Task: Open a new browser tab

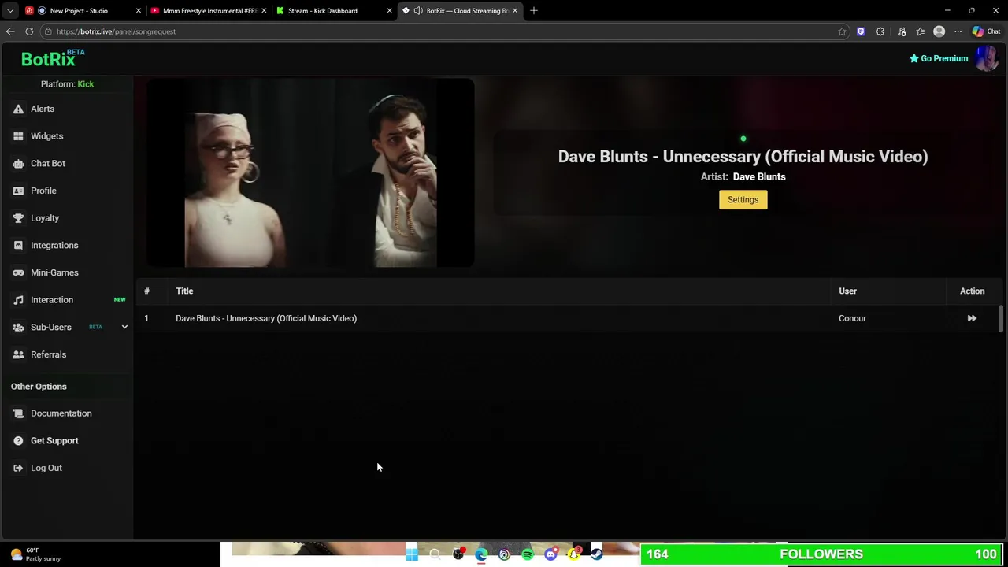Action: (534, 11)
